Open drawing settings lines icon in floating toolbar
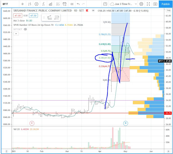This screenshot has width=173, height=154. (57, 17)
